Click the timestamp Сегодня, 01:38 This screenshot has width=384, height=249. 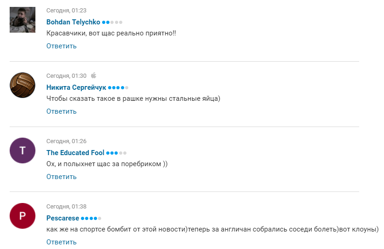pos(66,207)
